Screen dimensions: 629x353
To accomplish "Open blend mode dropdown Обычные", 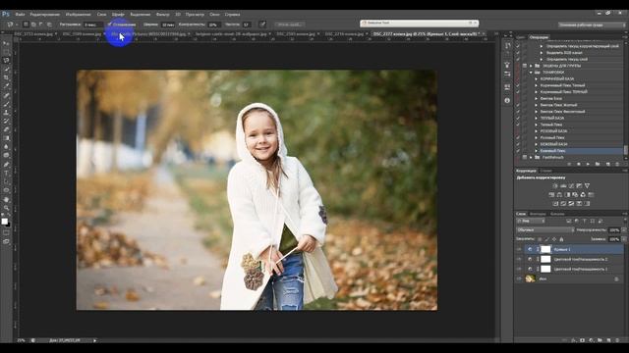I will [545, 230].
